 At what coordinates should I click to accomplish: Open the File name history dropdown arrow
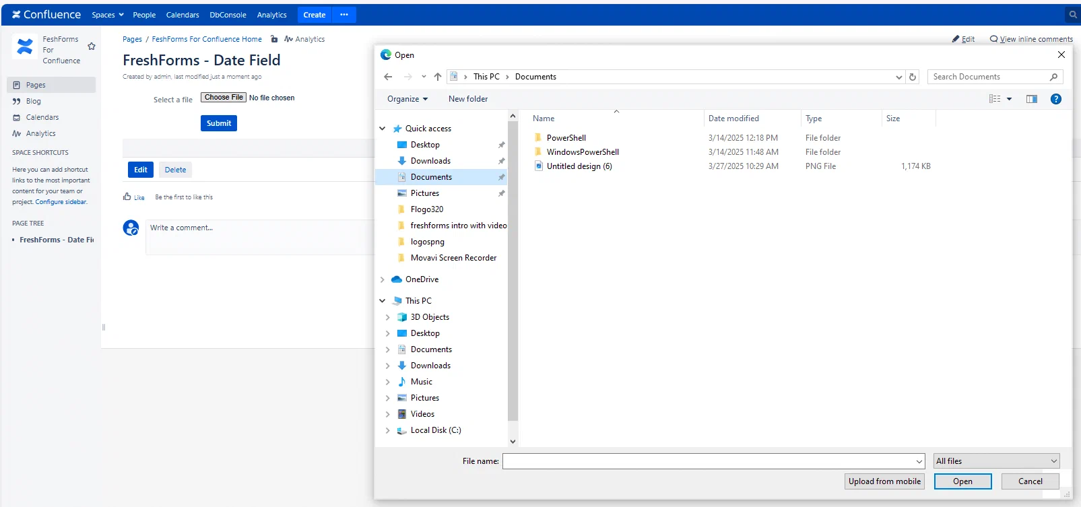click(x=919, y=461)
